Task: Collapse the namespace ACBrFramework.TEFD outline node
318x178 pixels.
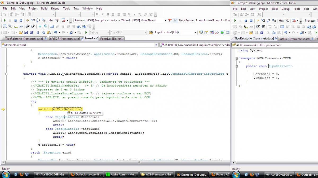Action: 236,58
